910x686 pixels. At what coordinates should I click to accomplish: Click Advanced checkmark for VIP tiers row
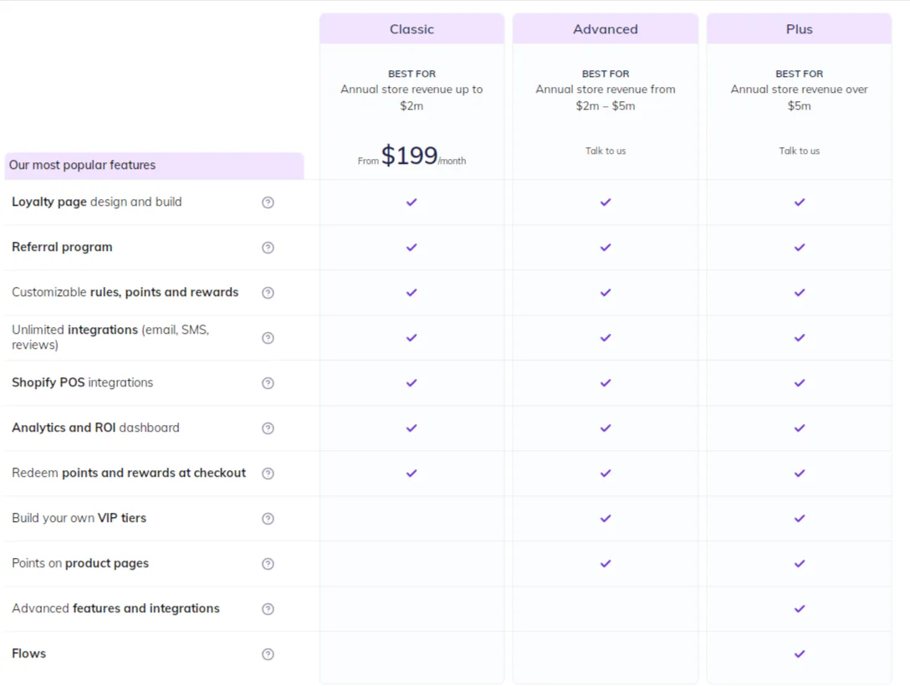606,519
